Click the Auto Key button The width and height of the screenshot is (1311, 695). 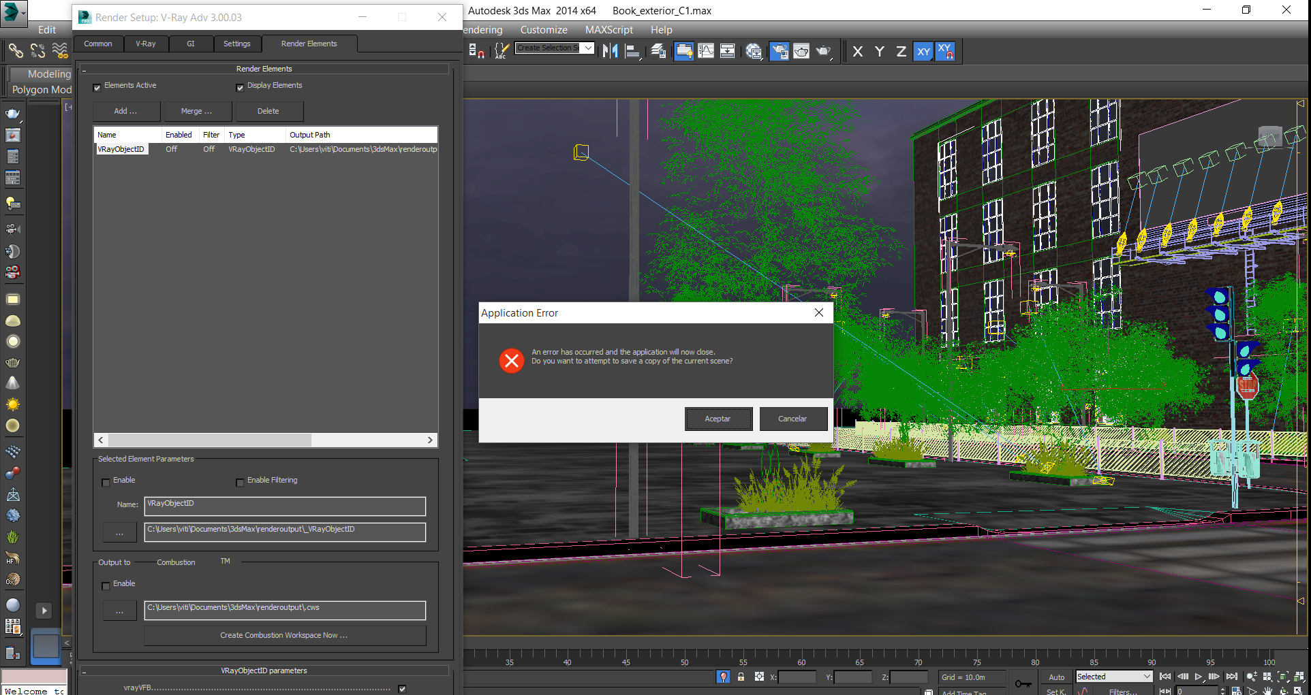1057,677
